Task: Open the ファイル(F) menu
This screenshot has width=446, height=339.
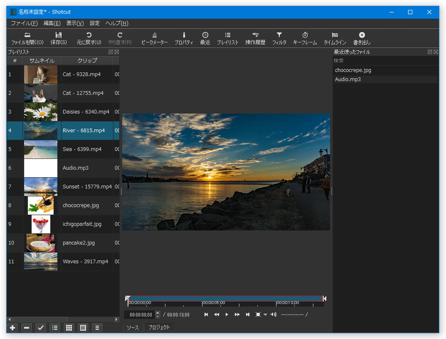Action: pyautogui.click(x=24, y=23)
